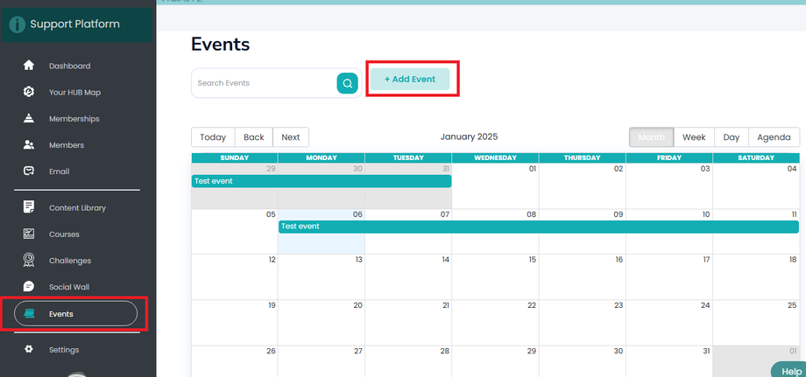Click the Settings gear icon
806x377 pixels.
[x=29, y=349]
